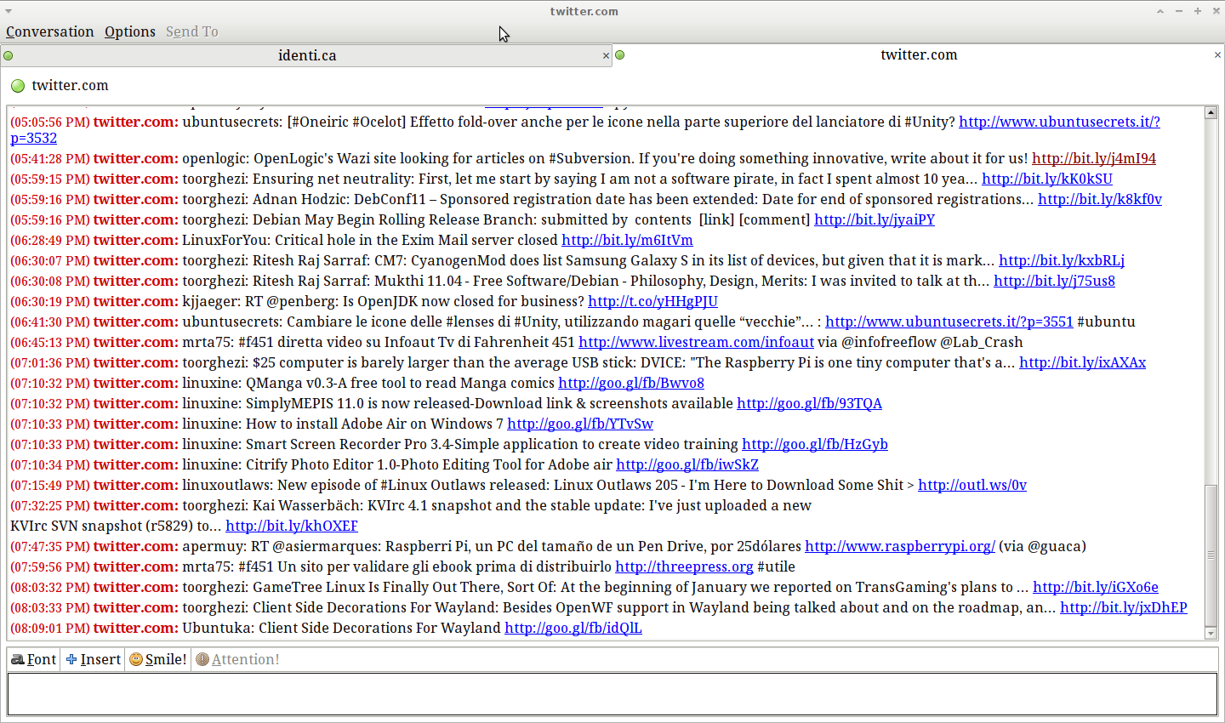Open link http://goo.gl/fb/93TQA

pyautogui.click(x=809, y=403)
